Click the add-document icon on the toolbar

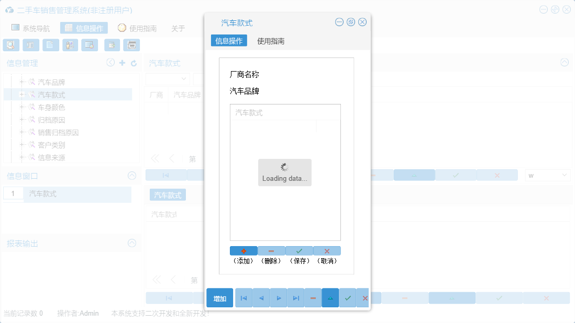click(111, 45)
